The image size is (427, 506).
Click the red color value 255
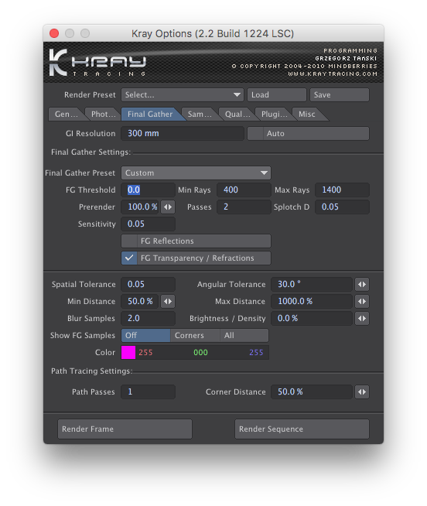click(x=146, y=353)
